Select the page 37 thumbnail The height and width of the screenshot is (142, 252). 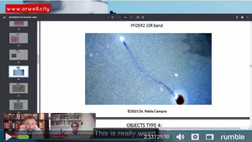tap(19, 88)
